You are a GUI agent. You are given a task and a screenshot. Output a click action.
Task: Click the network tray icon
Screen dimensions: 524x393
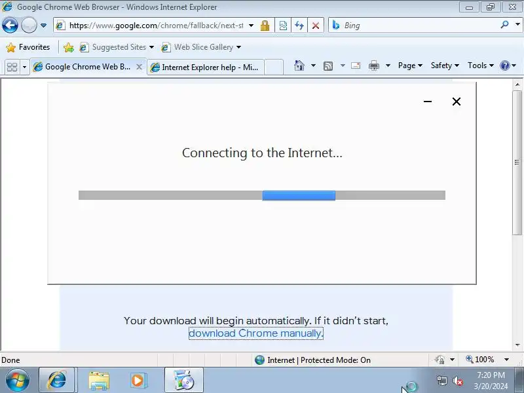point(441,381)
